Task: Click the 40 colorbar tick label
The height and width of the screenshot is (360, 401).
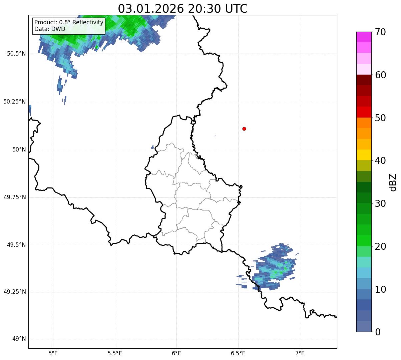Action: [x=380, y=161]
